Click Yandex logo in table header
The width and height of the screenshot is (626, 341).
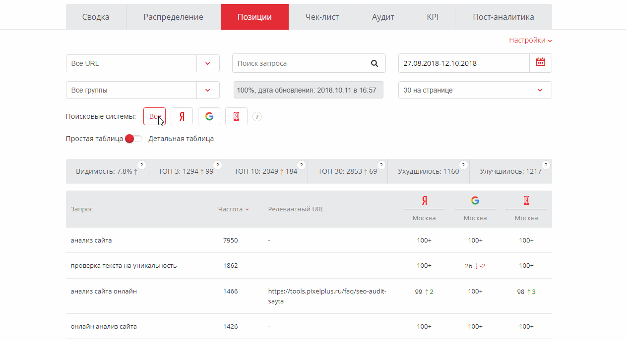point(425,200)
